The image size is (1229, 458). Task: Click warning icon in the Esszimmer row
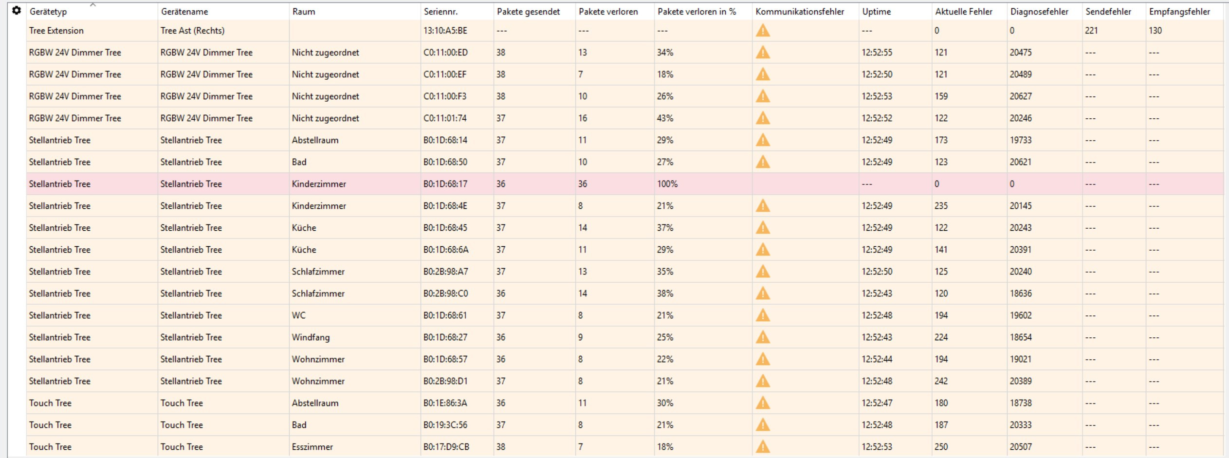coord(763,447)
